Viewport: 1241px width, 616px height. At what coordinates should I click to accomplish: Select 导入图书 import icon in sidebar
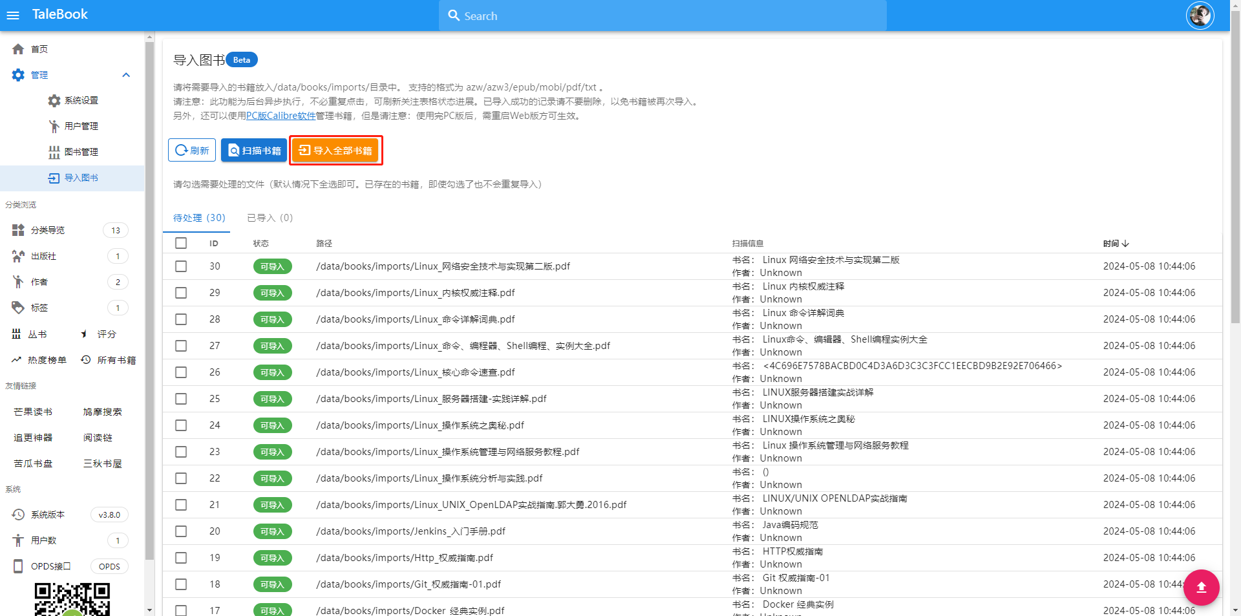click(x=54, y=178)
